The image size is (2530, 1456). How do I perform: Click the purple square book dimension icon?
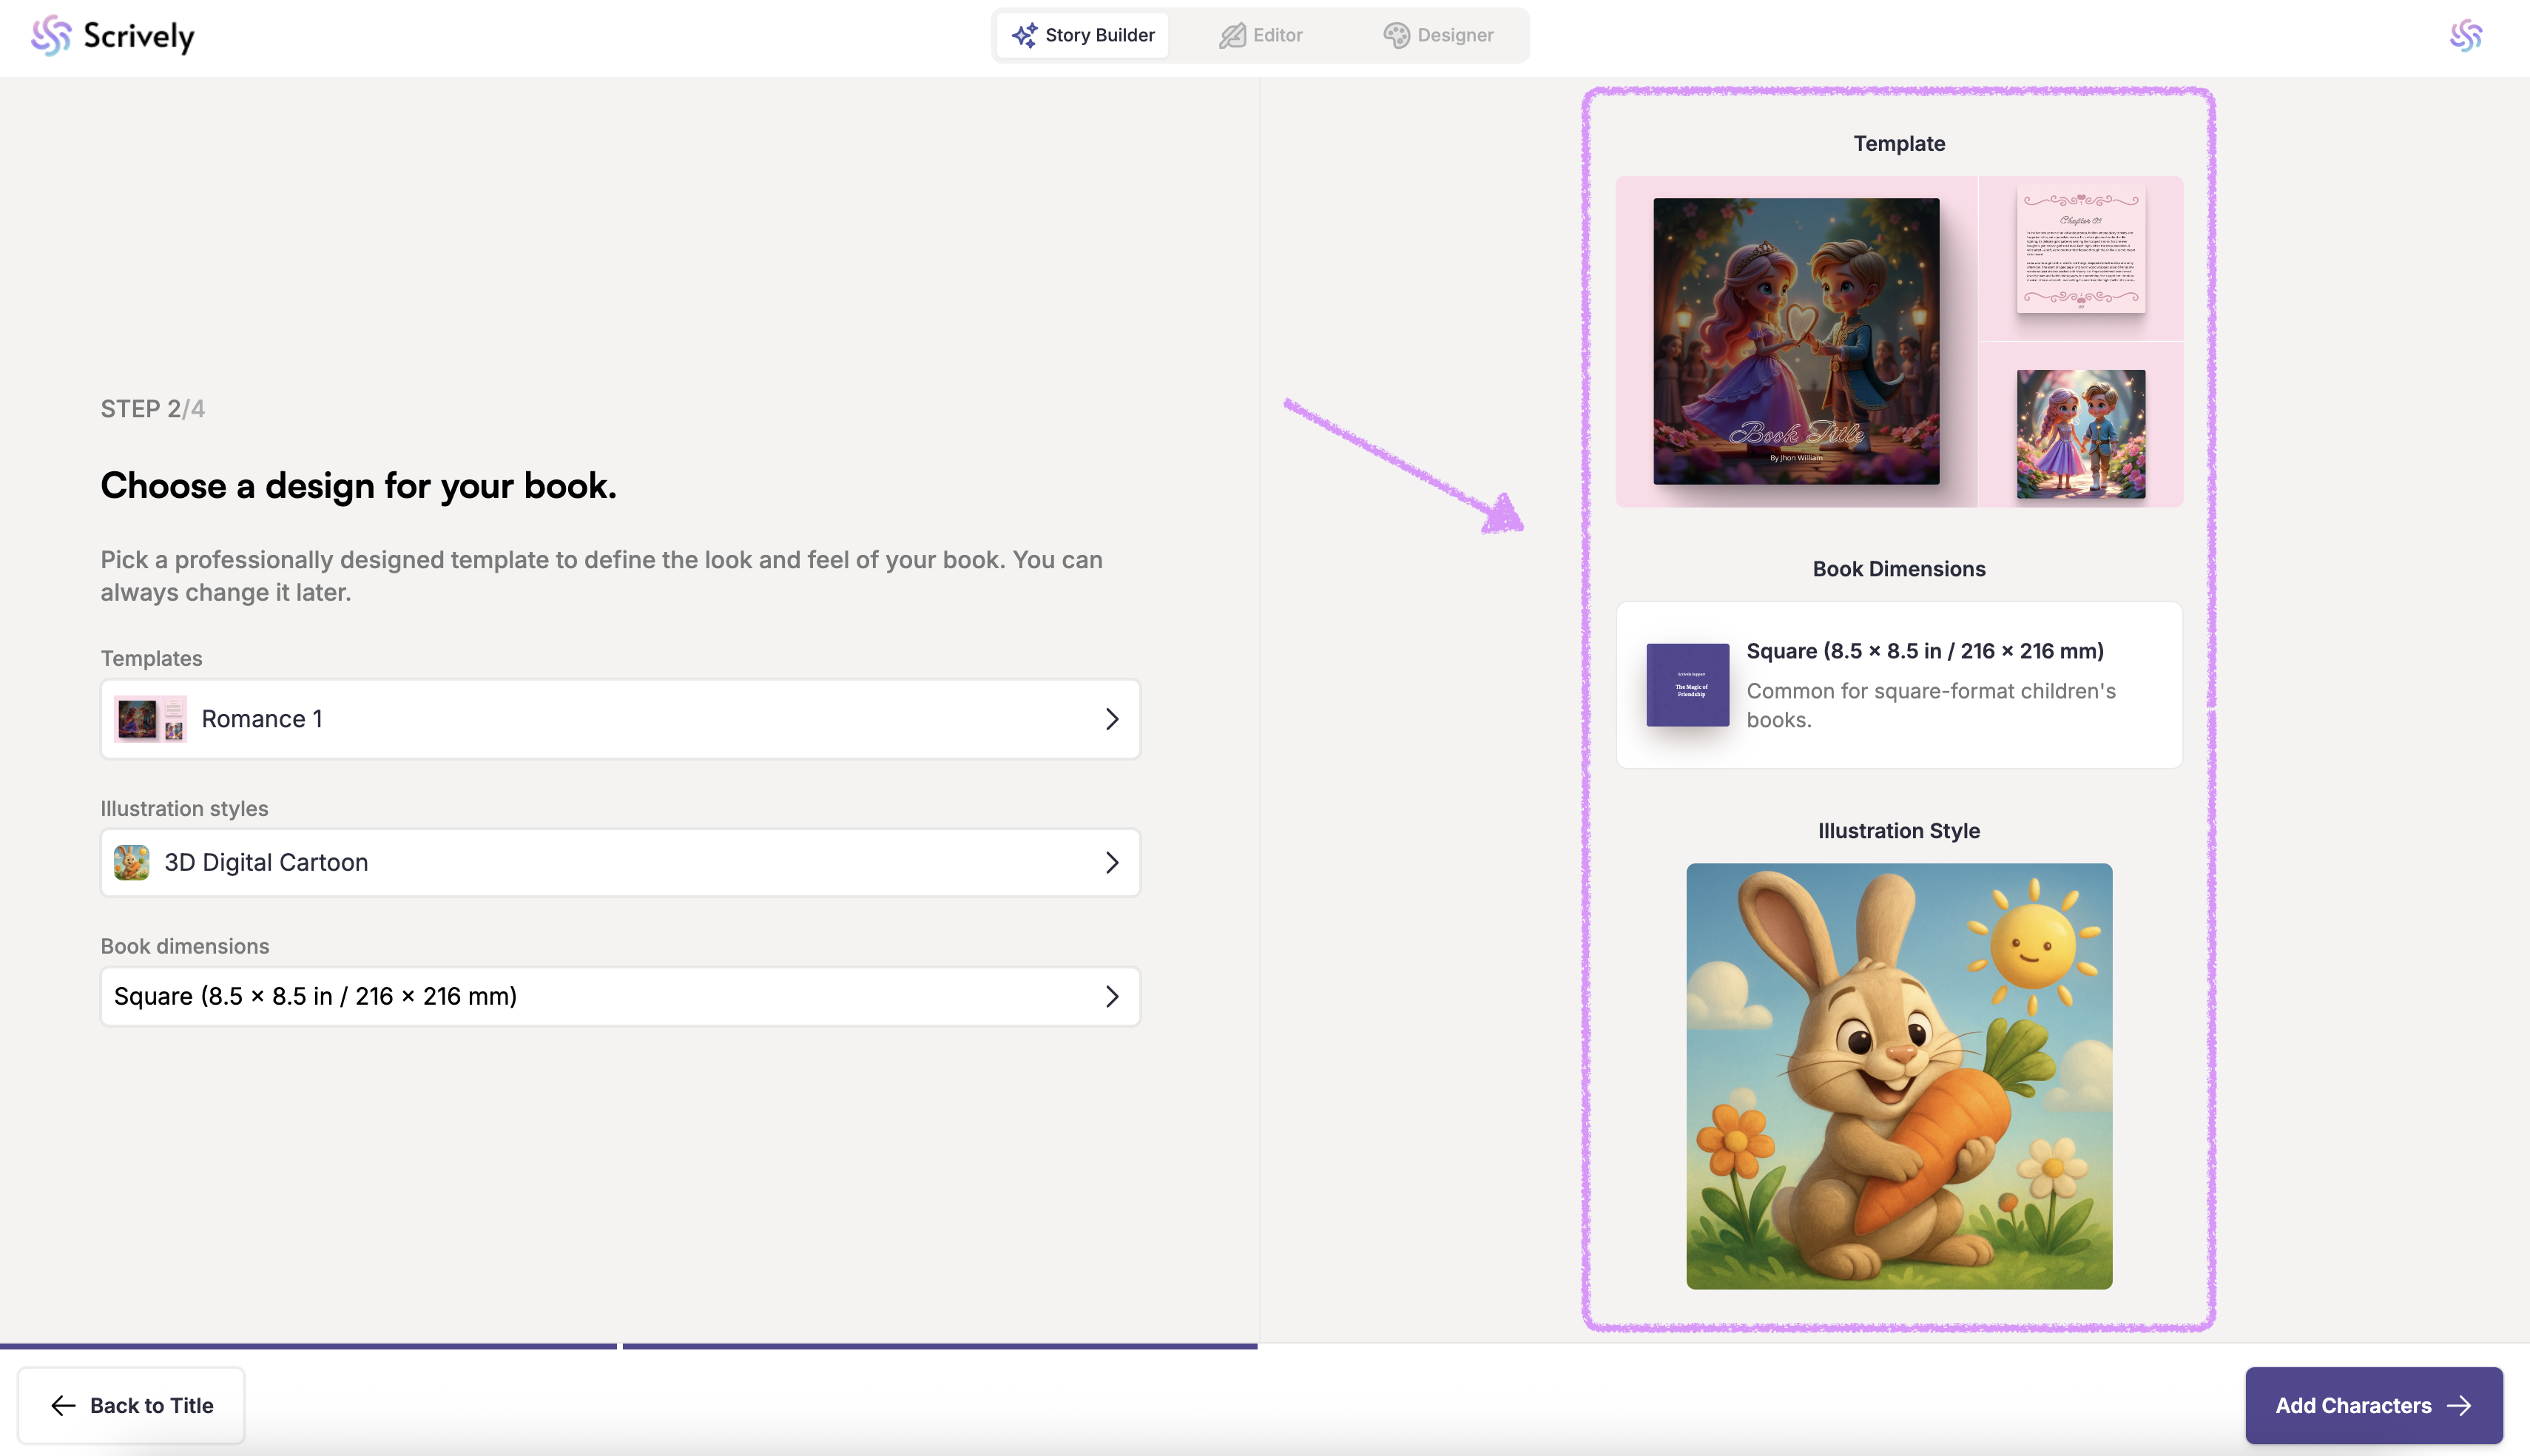click(1687, 685)
